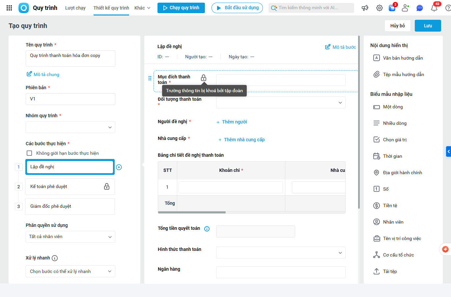Toggle Không giới hạn bước thực hiện checkbox
Image resolution: width=451 pixels, height=297 pixels.
click(29, 153)
